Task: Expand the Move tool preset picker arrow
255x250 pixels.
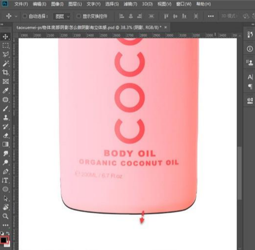Action: tap(16, 16)
